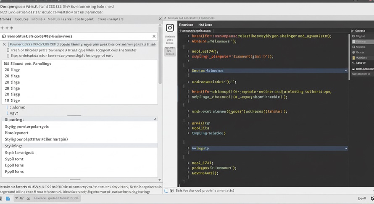
Task: Open the 'Clees ınenpters' tab
Action: pyautogui.click(x=111, y=19)
